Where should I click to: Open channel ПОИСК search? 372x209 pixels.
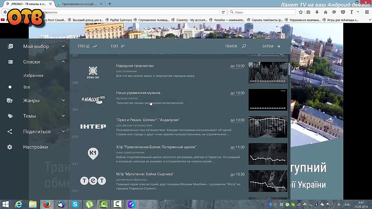click(236, 46)
